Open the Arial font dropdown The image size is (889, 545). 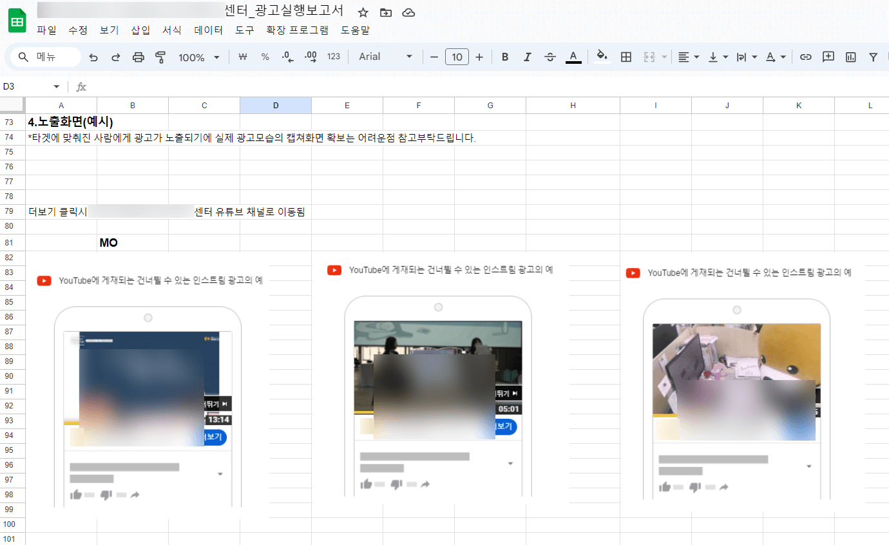[383, 57]
